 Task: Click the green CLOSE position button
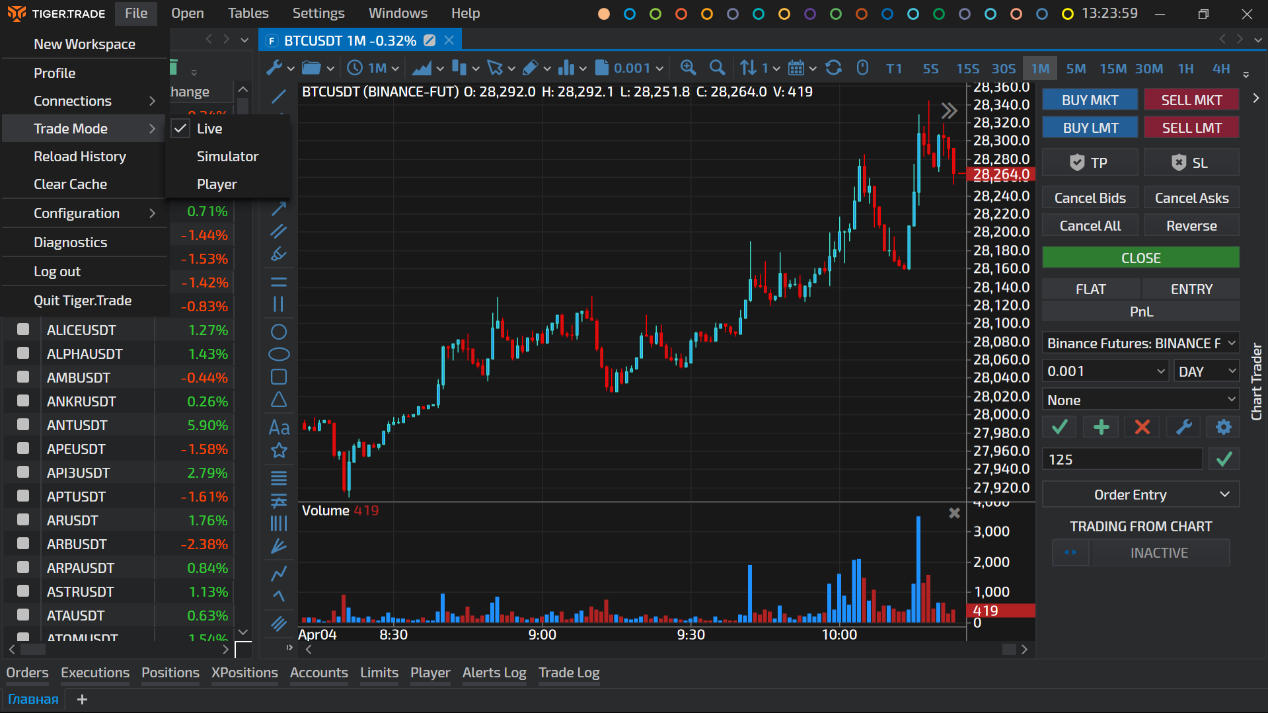coord(1140,258)
